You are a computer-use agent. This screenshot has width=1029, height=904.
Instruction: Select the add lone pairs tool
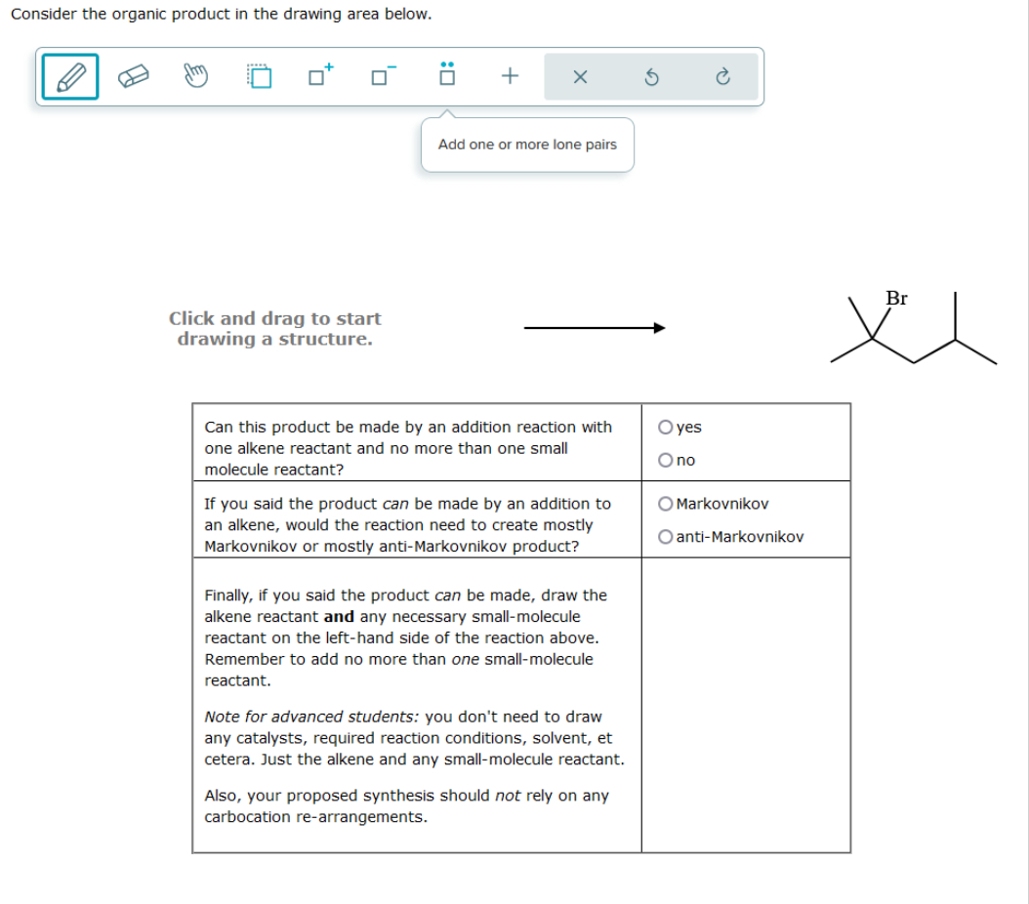tap(444, 76)
